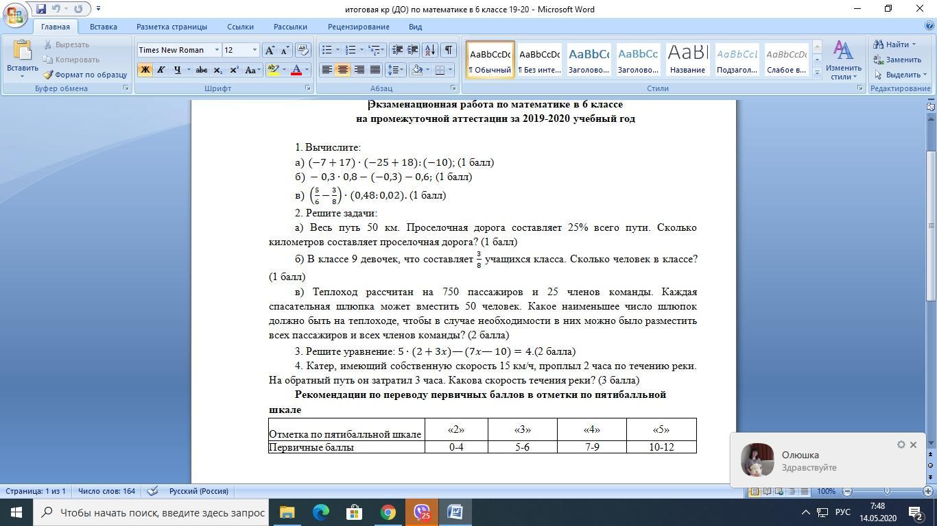Open line spacing dropdown
This screenshot has width=937, height=526.
395,70
